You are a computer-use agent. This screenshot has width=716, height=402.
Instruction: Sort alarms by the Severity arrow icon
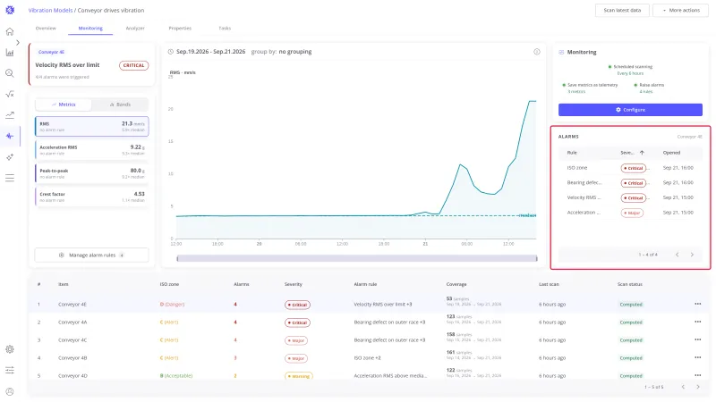tap(642, 153)
